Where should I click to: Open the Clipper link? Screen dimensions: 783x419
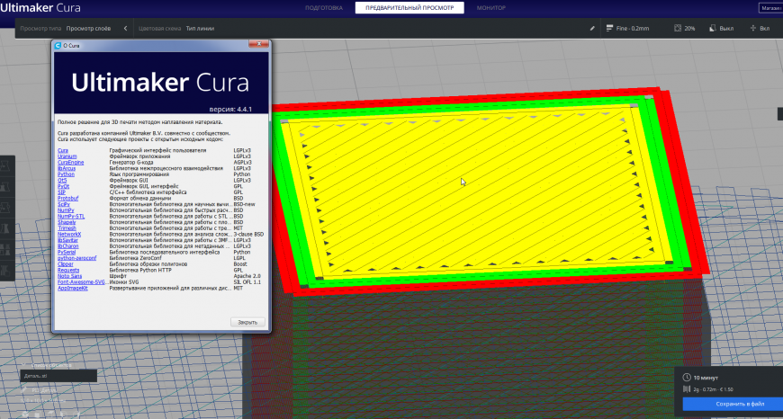click(x=65, y=263)
